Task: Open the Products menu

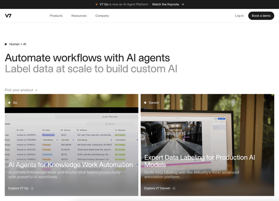Action: (x=56, y=16)
